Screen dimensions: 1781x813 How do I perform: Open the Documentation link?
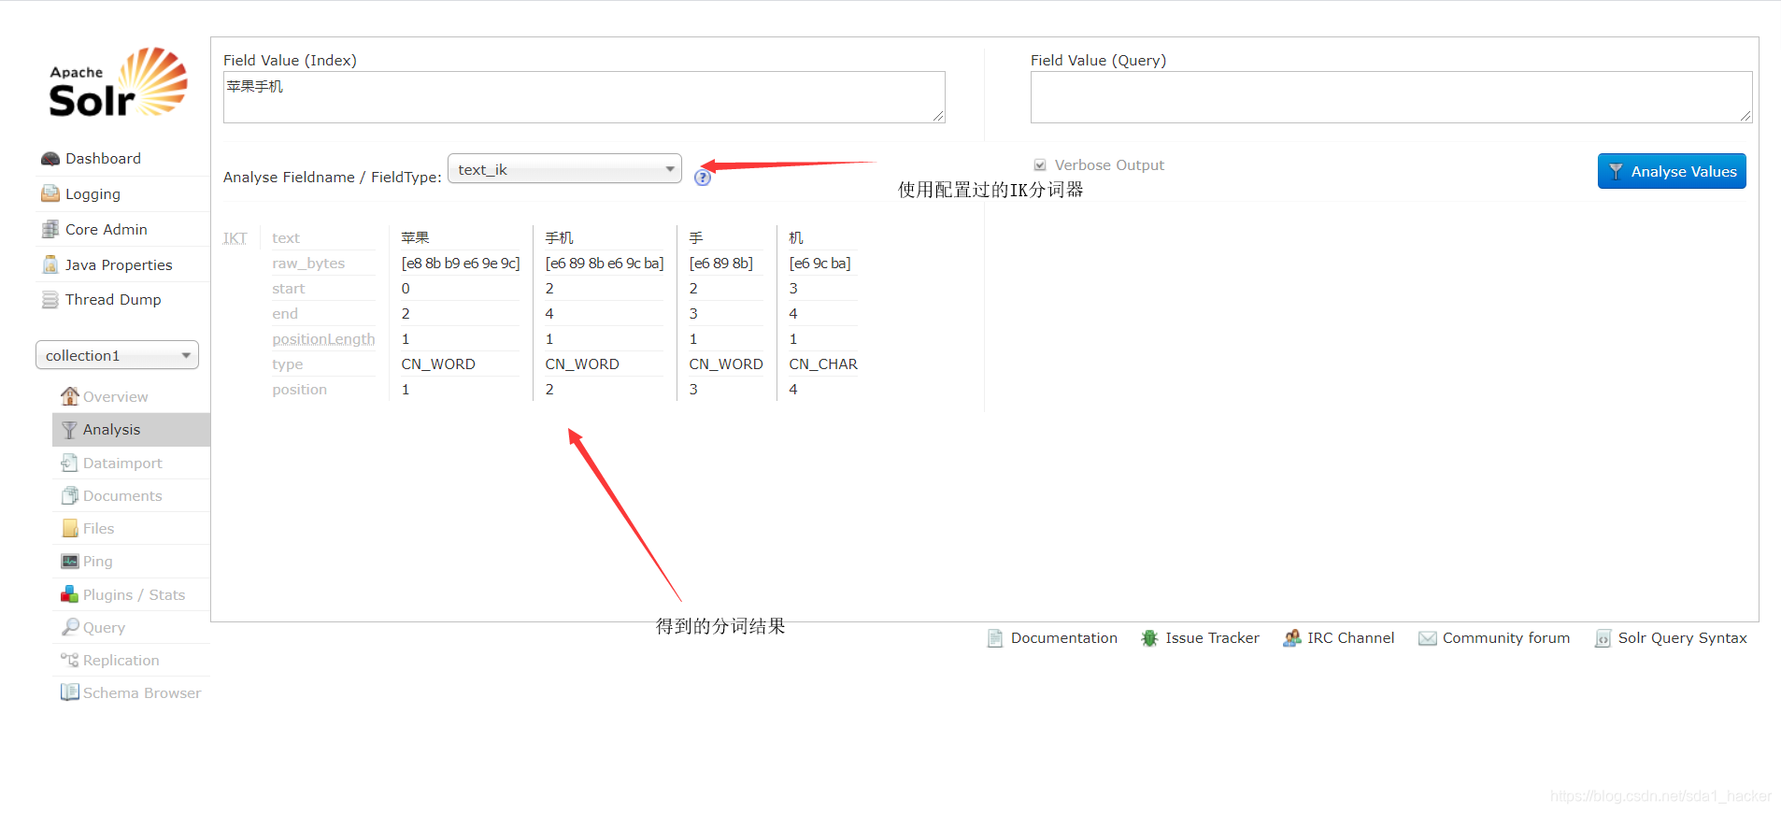click(1063, 638)
